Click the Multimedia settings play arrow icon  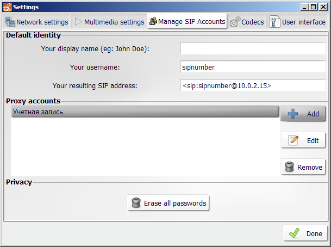[78, 22]
